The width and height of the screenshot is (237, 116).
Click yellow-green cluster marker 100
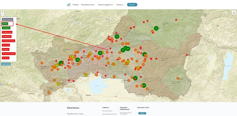pyautogui.click(x=58, y=84)
